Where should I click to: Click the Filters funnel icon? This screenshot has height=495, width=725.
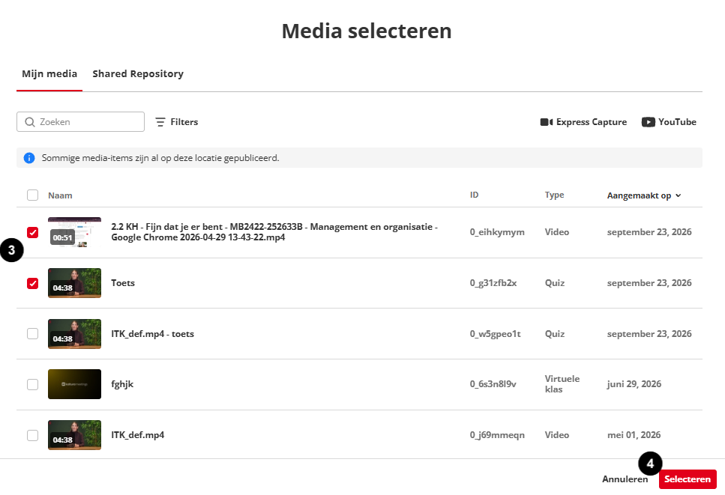pyautogui.click(x=160, y=122)
